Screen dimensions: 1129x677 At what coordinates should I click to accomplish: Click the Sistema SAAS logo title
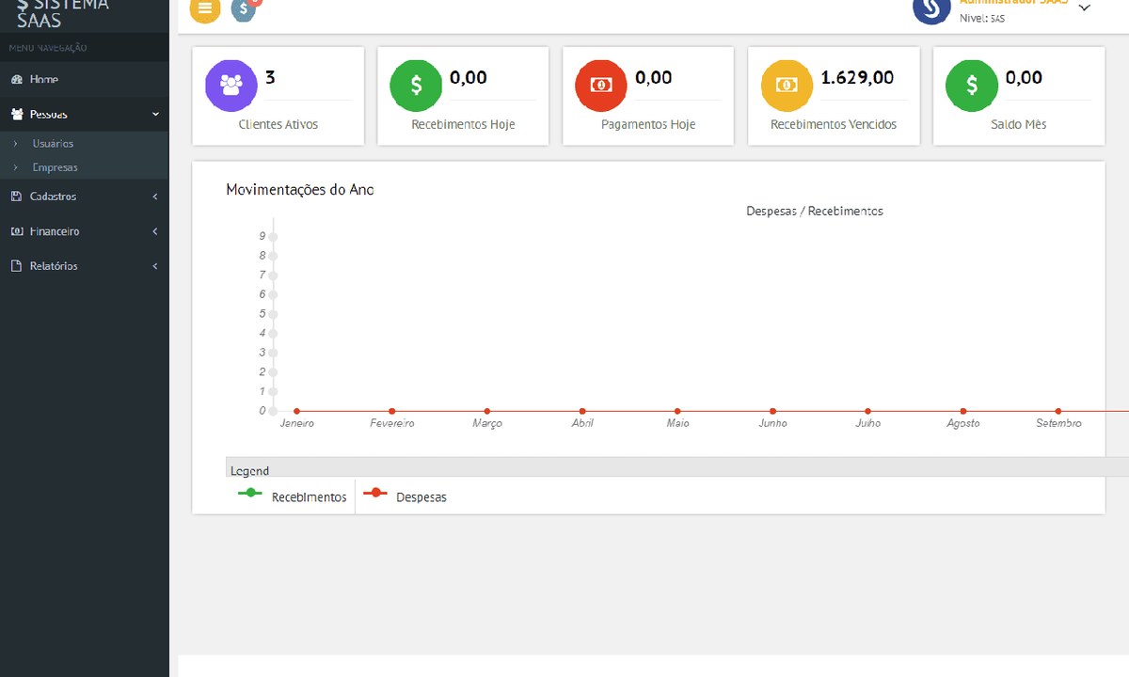(x=63, y=12)
